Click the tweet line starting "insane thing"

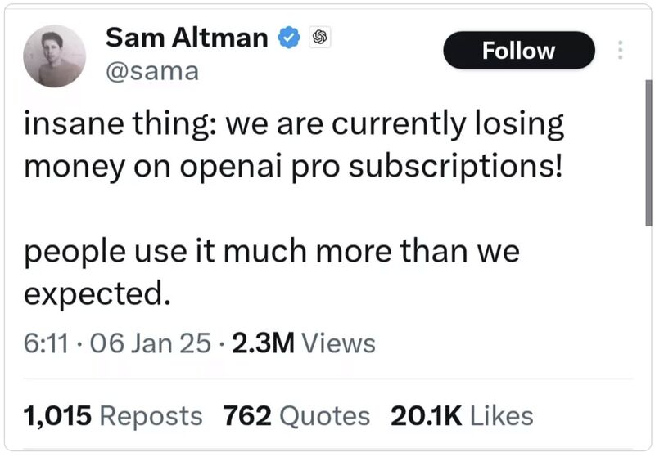(294, 125)
